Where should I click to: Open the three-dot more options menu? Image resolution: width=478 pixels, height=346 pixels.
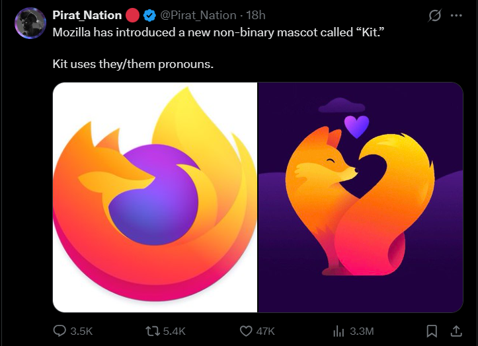(x=456, y=15)
